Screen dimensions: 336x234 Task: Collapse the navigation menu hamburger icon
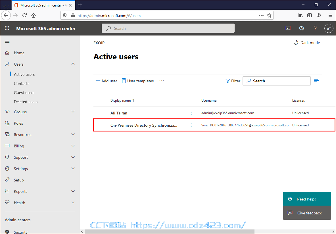point(7,41)
